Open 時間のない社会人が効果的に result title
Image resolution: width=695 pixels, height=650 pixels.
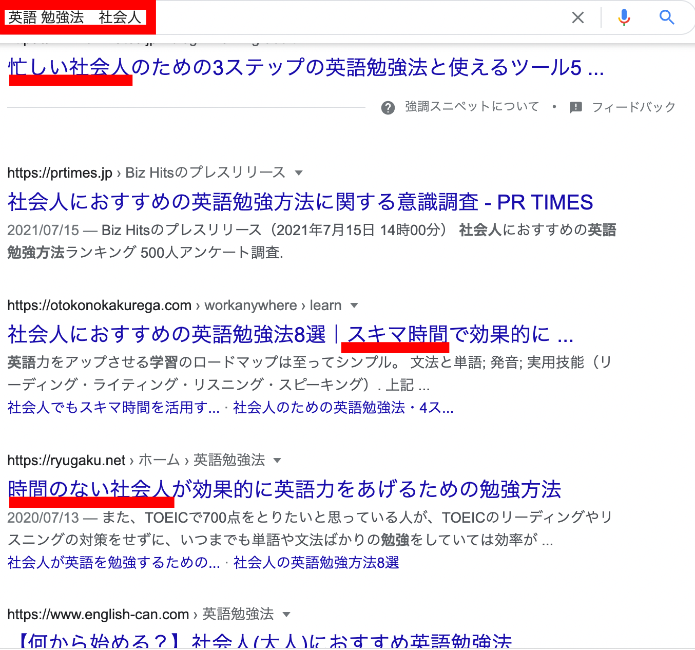click(x=284, y=489)
